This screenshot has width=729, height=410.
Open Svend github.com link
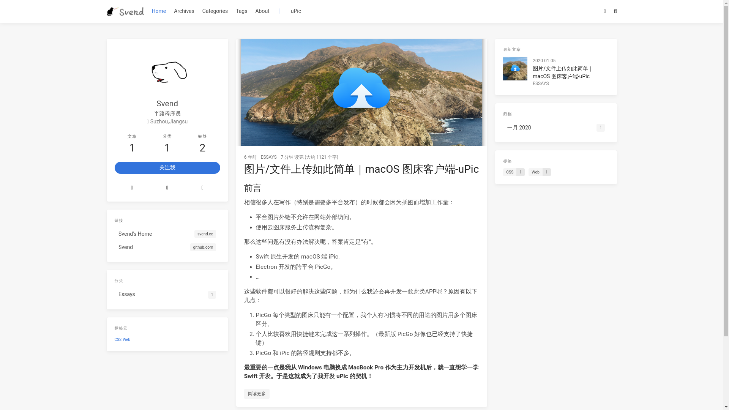pos(167,247)
